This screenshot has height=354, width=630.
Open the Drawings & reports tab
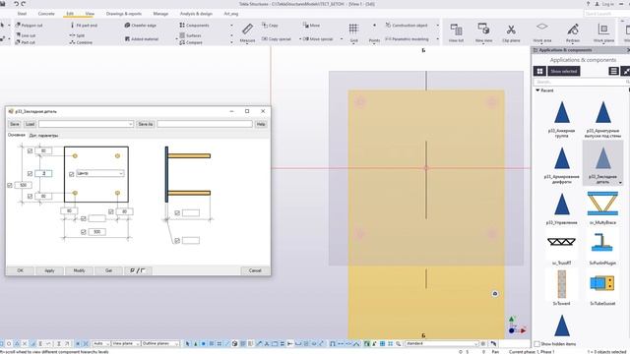tap(124, 14)
